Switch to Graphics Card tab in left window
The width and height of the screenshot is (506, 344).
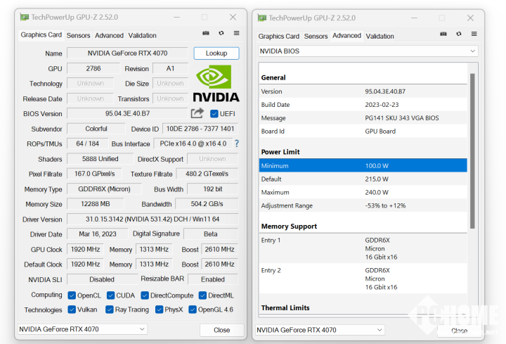pyautogui.click(x=41, y=35)
